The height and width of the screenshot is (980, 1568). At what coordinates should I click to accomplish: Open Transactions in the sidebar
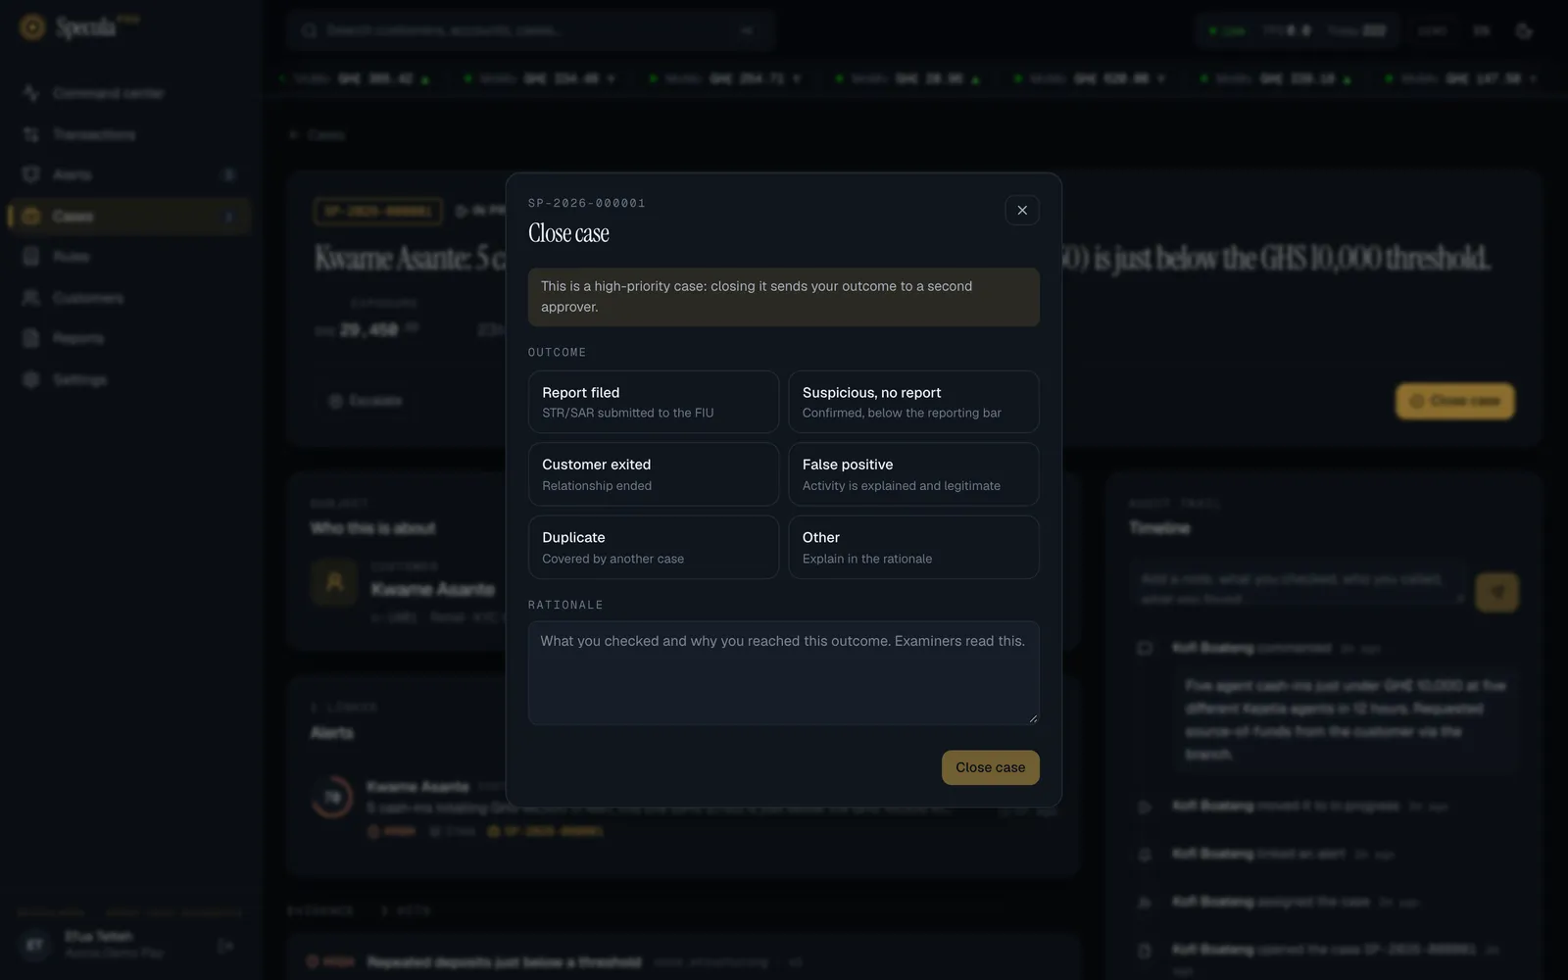pos(129,134)
